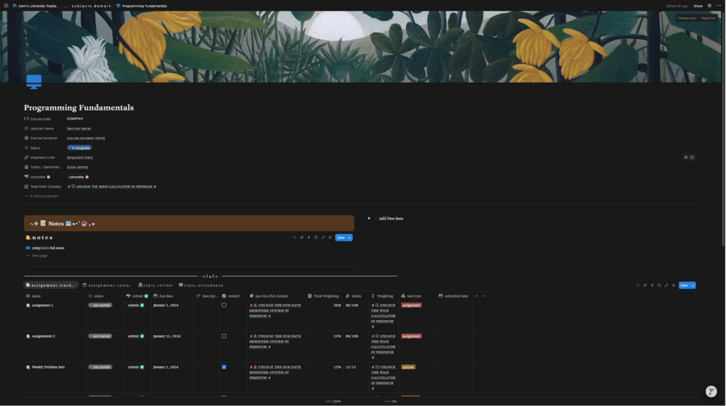Click Total Weighting column header
The height and width of the screenshot is (406, 726).
tap(323, 295)
